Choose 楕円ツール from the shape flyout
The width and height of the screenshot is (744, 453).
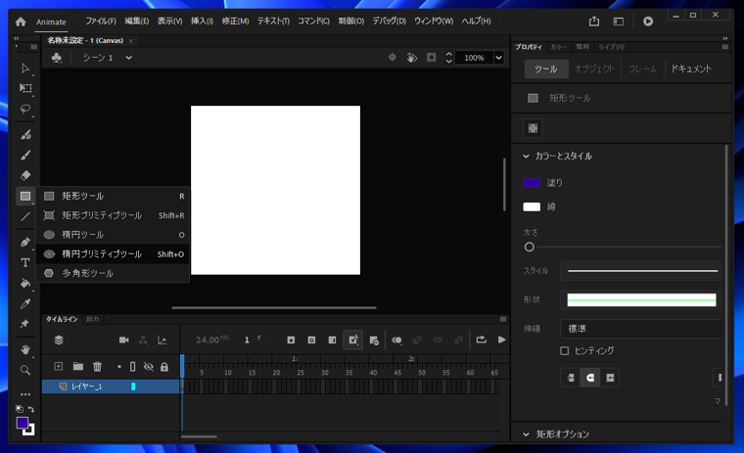coord(83,235)
